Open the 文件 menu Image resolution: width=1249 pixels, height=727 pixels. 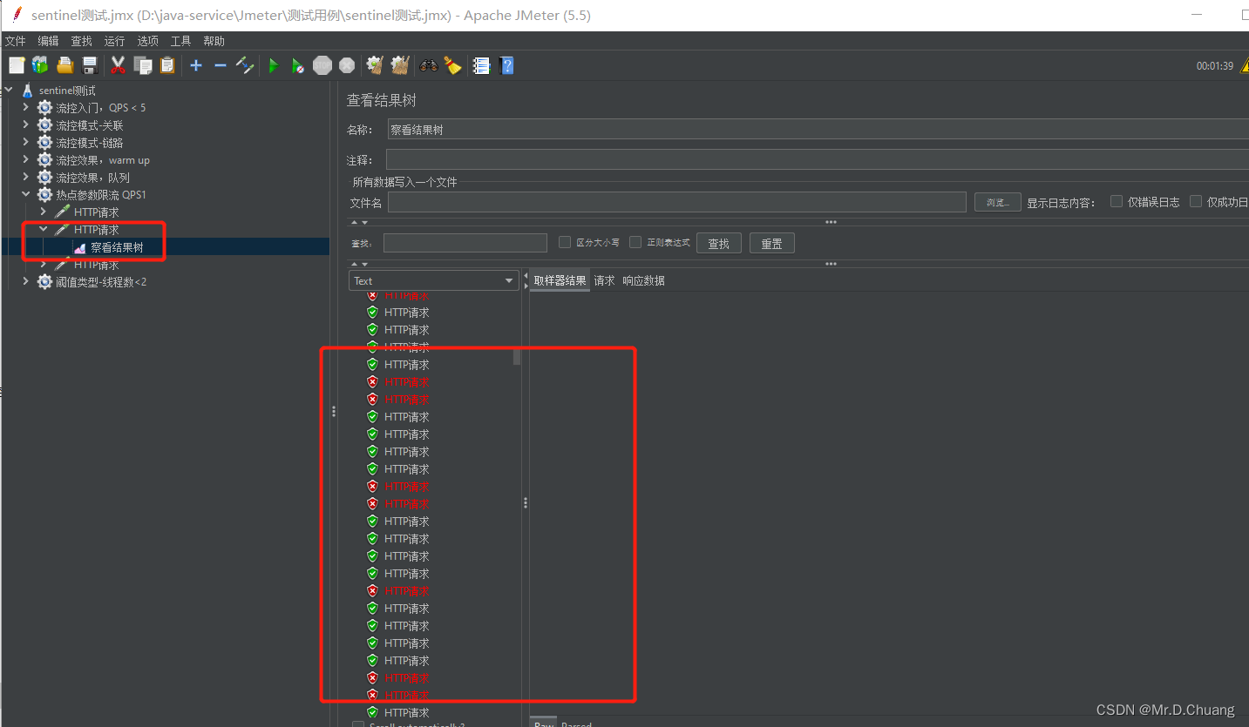pos(16,41)
